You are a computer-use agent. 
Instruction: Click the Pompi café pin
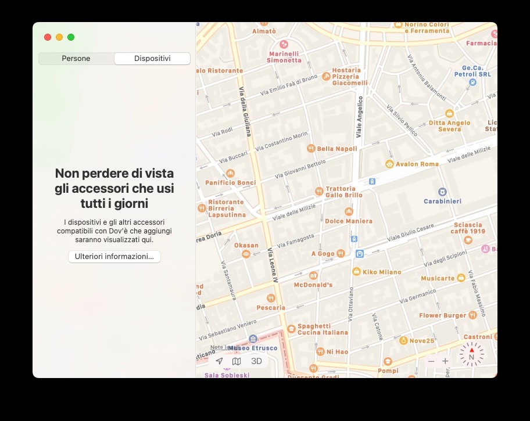point(388,361)
